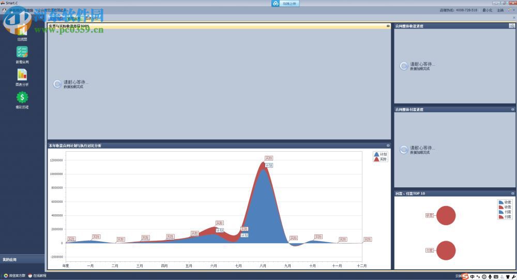This screenshot has width=517, height=280.
Task: Click the 最小化 link at top right
Action: (487, 10)
